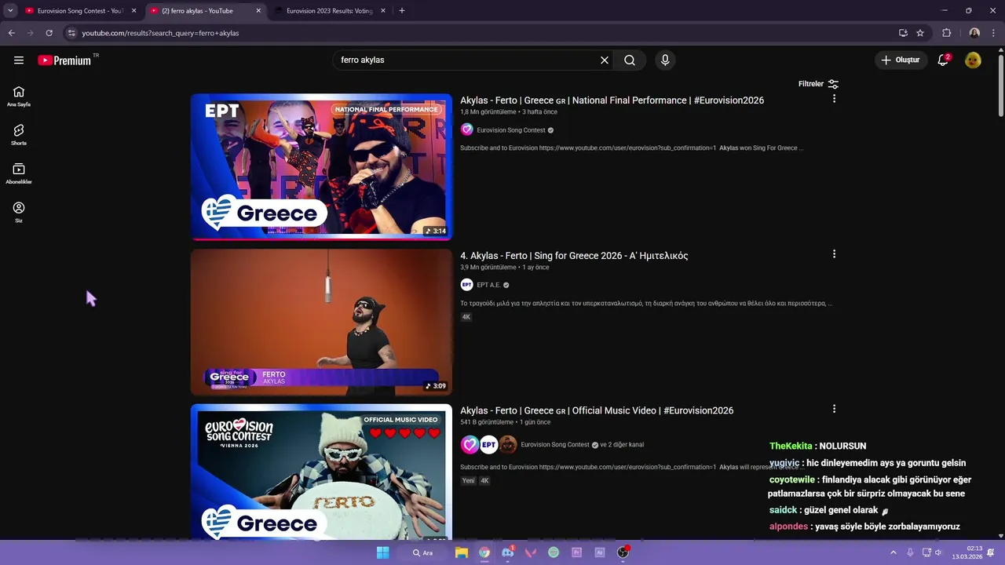Open title 'Akylas - Ferto | Greece | National Final Performance'
Screen dimensions: 1005x565
[612, 100]
